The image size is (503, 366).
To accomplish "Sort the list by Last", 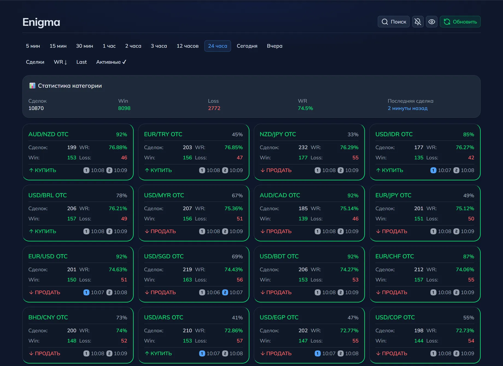I will tap(81, 62).
